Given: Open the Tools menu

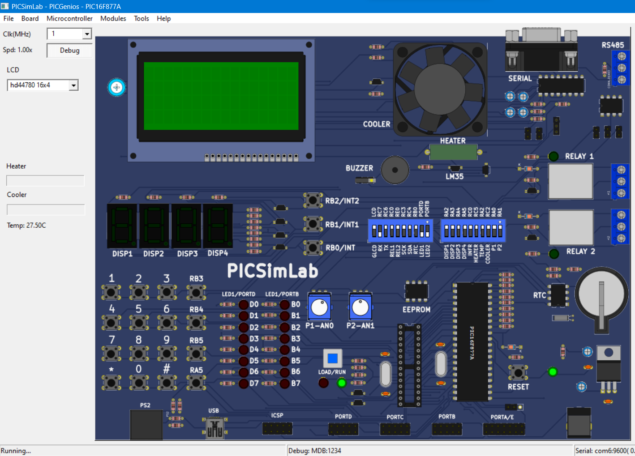Looking at the screenshot, I should 142,18.
